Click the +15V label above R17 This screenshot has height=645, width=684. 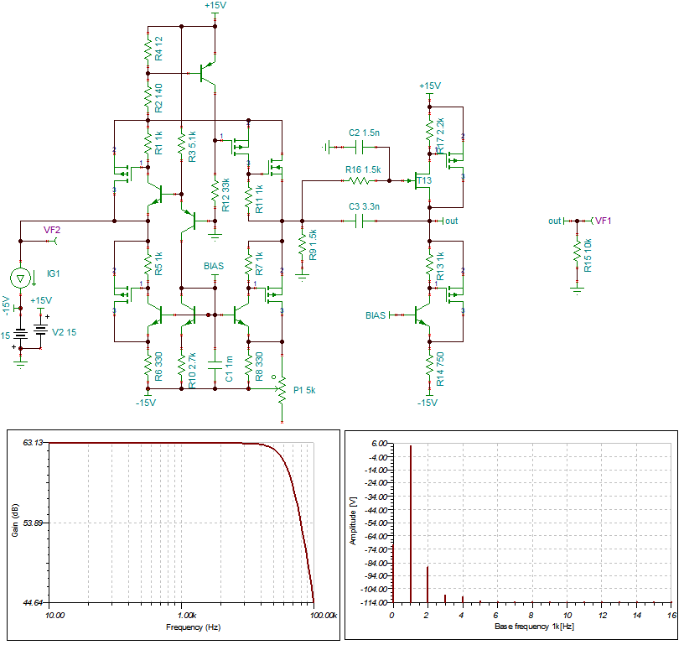(x=430, y=86)
